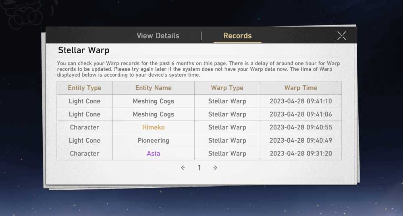Select Himeko in the entity name column
The width and height of the screenshot is (403, 216).
pyautogui.click(x=154, y=127)
